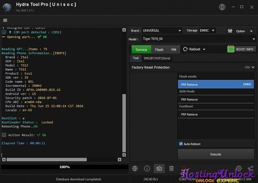Click the Hydra dragon logo
Viewport: 258px width, 183px height.
click(7, 7)
